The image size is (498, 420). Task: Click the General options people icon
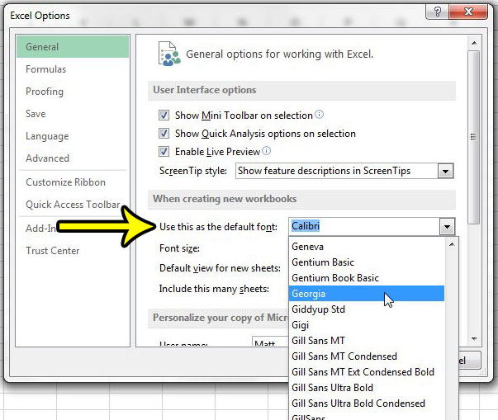tap(169, 54)
